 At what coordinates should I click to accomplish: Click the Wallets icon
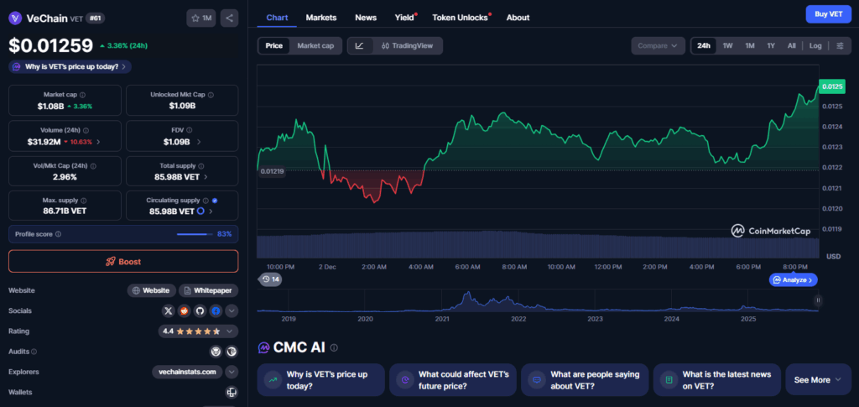232,392
